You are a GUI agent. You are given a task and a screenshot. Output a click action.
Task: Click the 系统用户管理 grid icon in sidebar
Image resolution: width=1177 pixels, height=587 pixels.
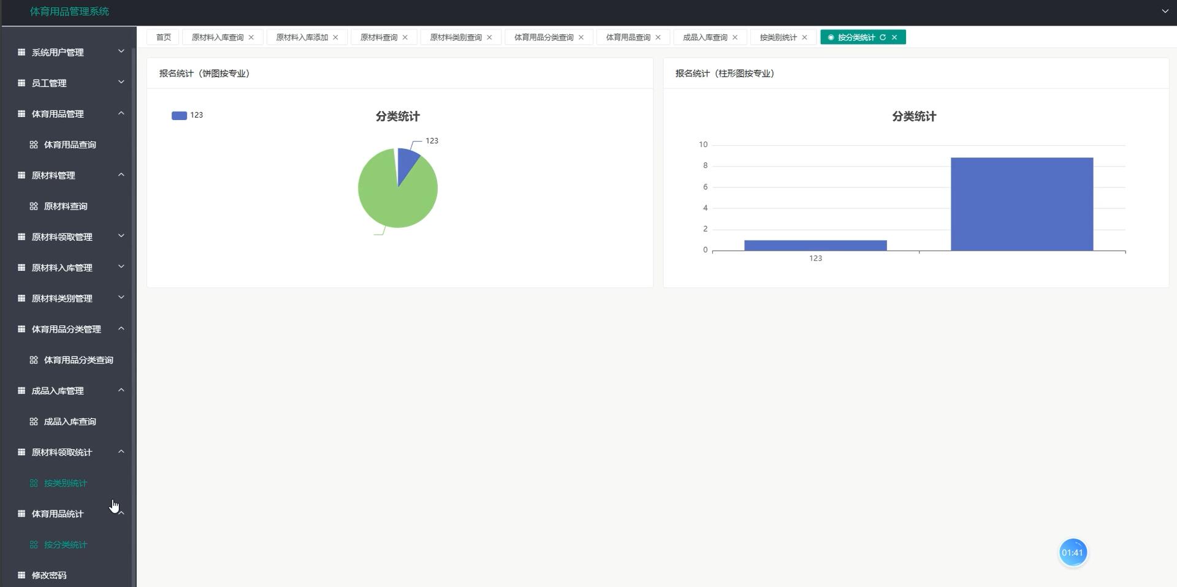tap(21, 52)
